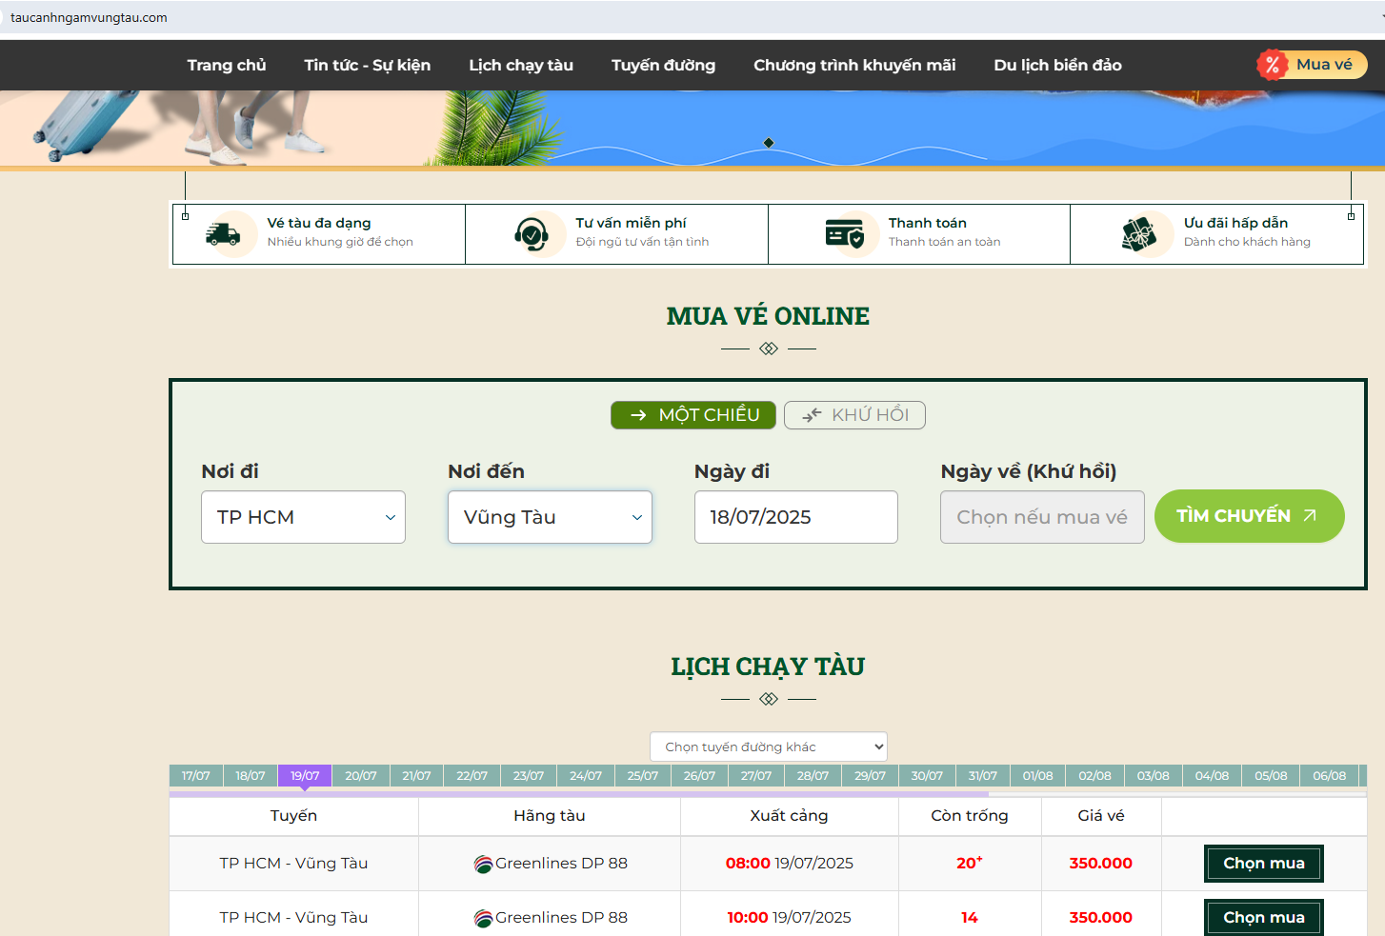Viewport: 1385px width, 936px height.
Task: Click the "Ngày đi" date input field
Action: click(795, 517)
